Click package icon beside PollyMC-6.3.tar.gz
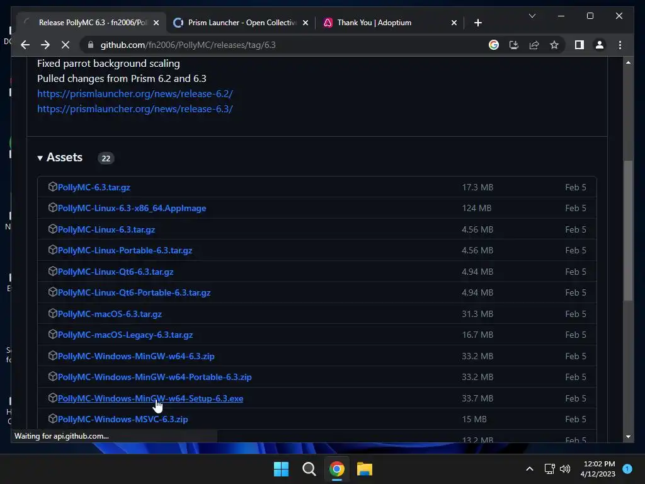 pos(52,187)
